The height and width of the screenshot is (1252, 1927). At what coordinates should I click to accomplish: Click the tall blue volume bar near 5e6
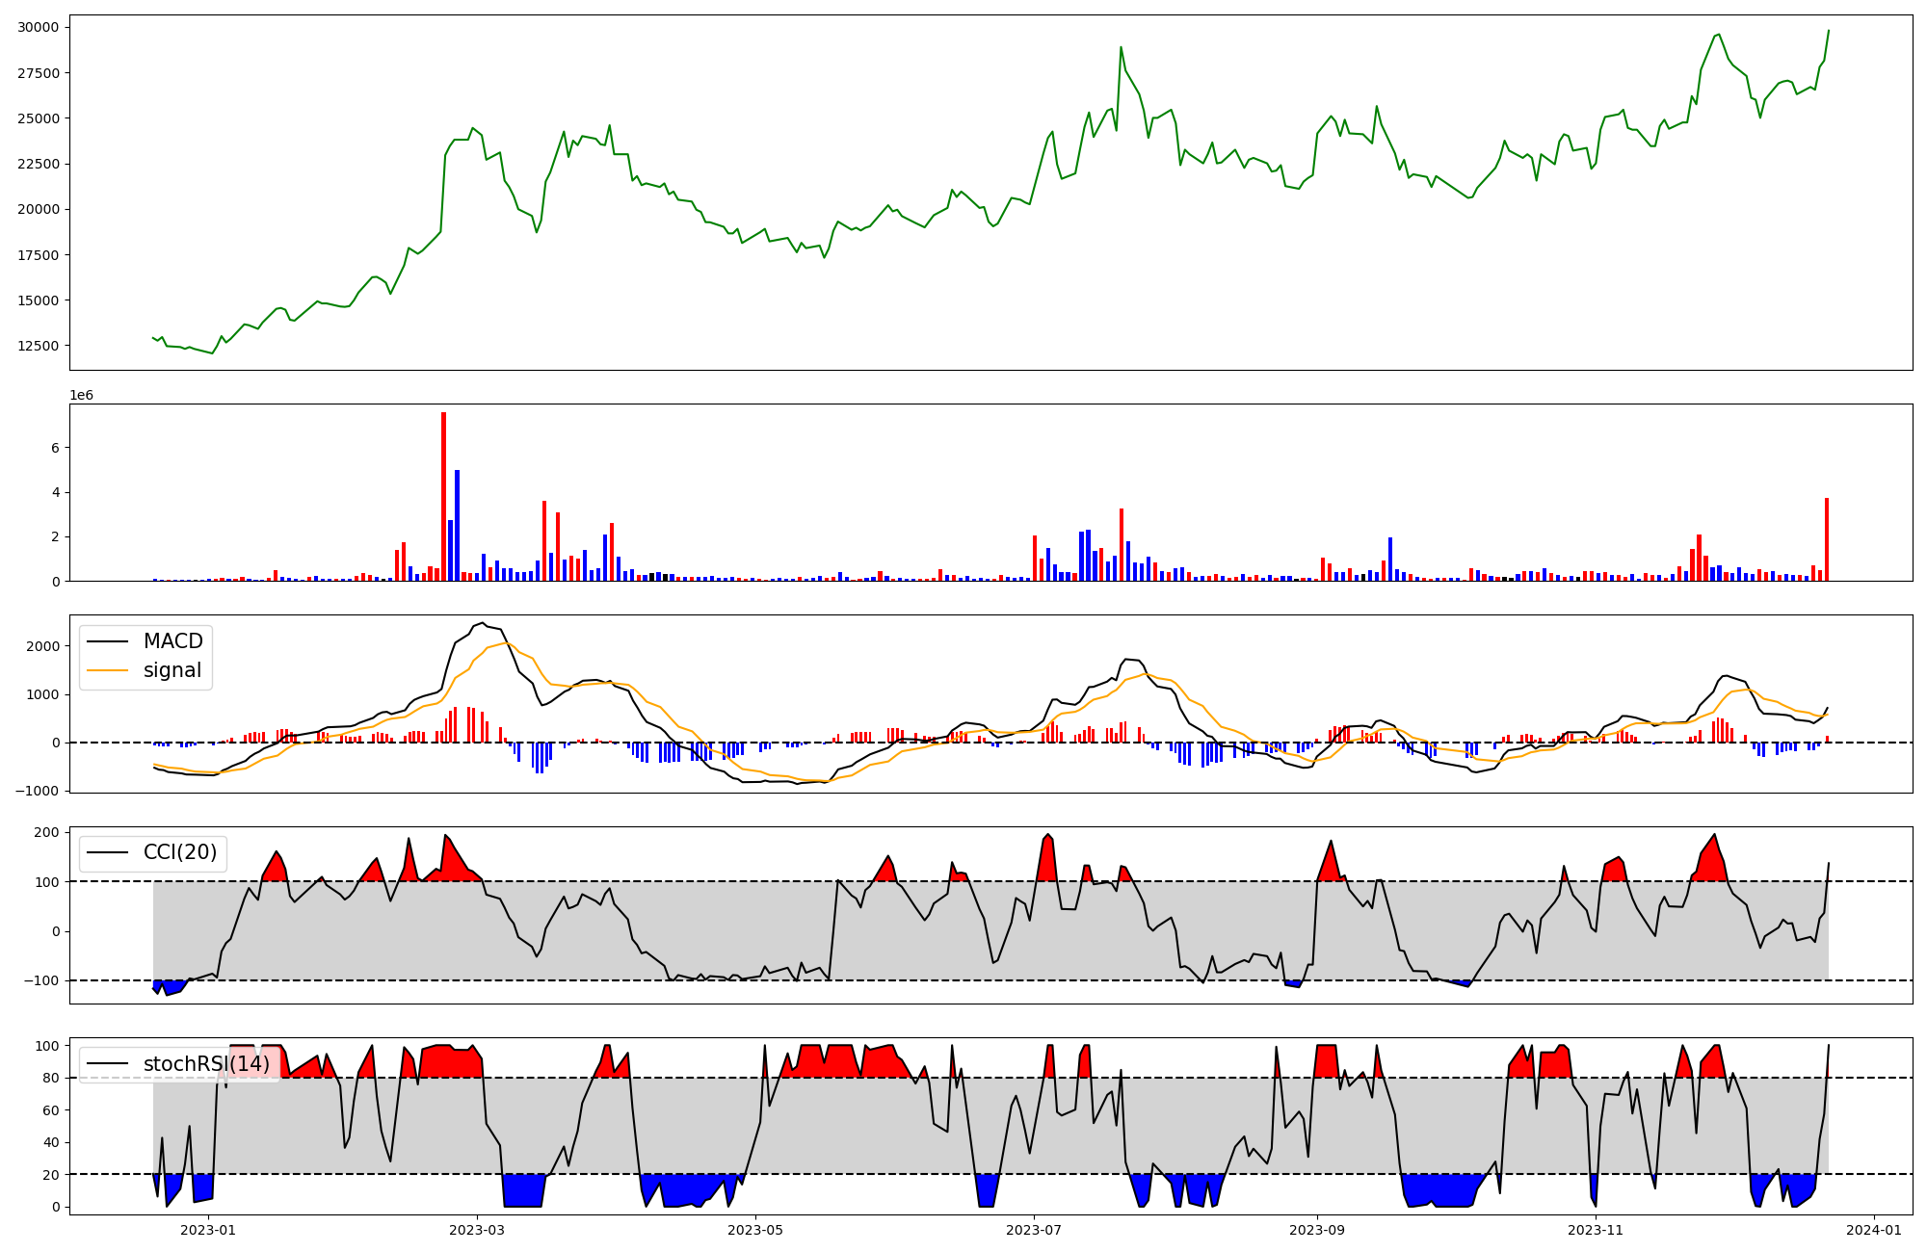point(457,525)
